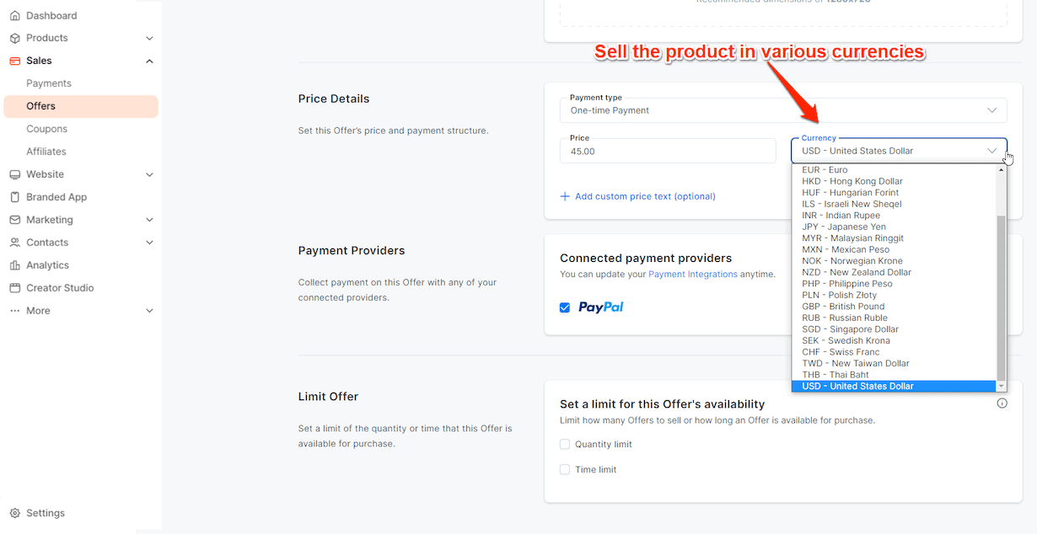Enable the Quantity limit checkbox
The height and width of the screenshot is (534, 1037).
coord(565,444)
